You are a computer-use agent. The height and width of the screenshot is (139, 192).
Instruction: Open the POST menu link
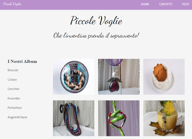(x=186, y=4)
